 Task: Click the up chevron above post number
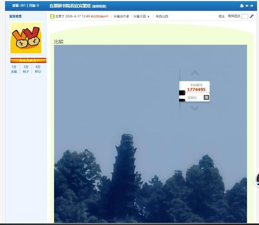click(x=195, y=73)
